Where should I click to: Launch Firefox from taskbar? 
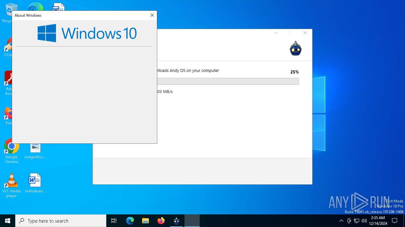pos(161,221)
